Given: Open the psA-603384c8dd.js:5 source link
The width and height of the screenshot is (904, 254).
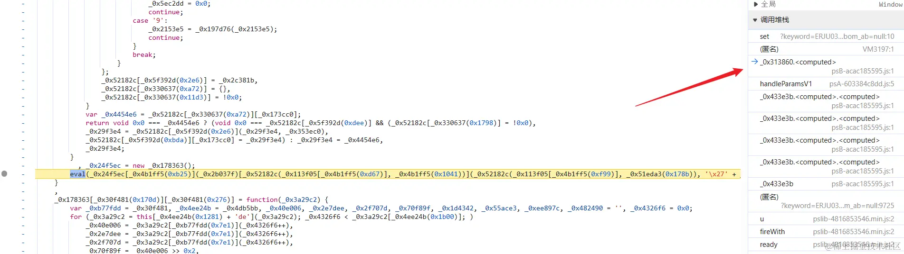Looking at the screenshot, I should point(862,84).
